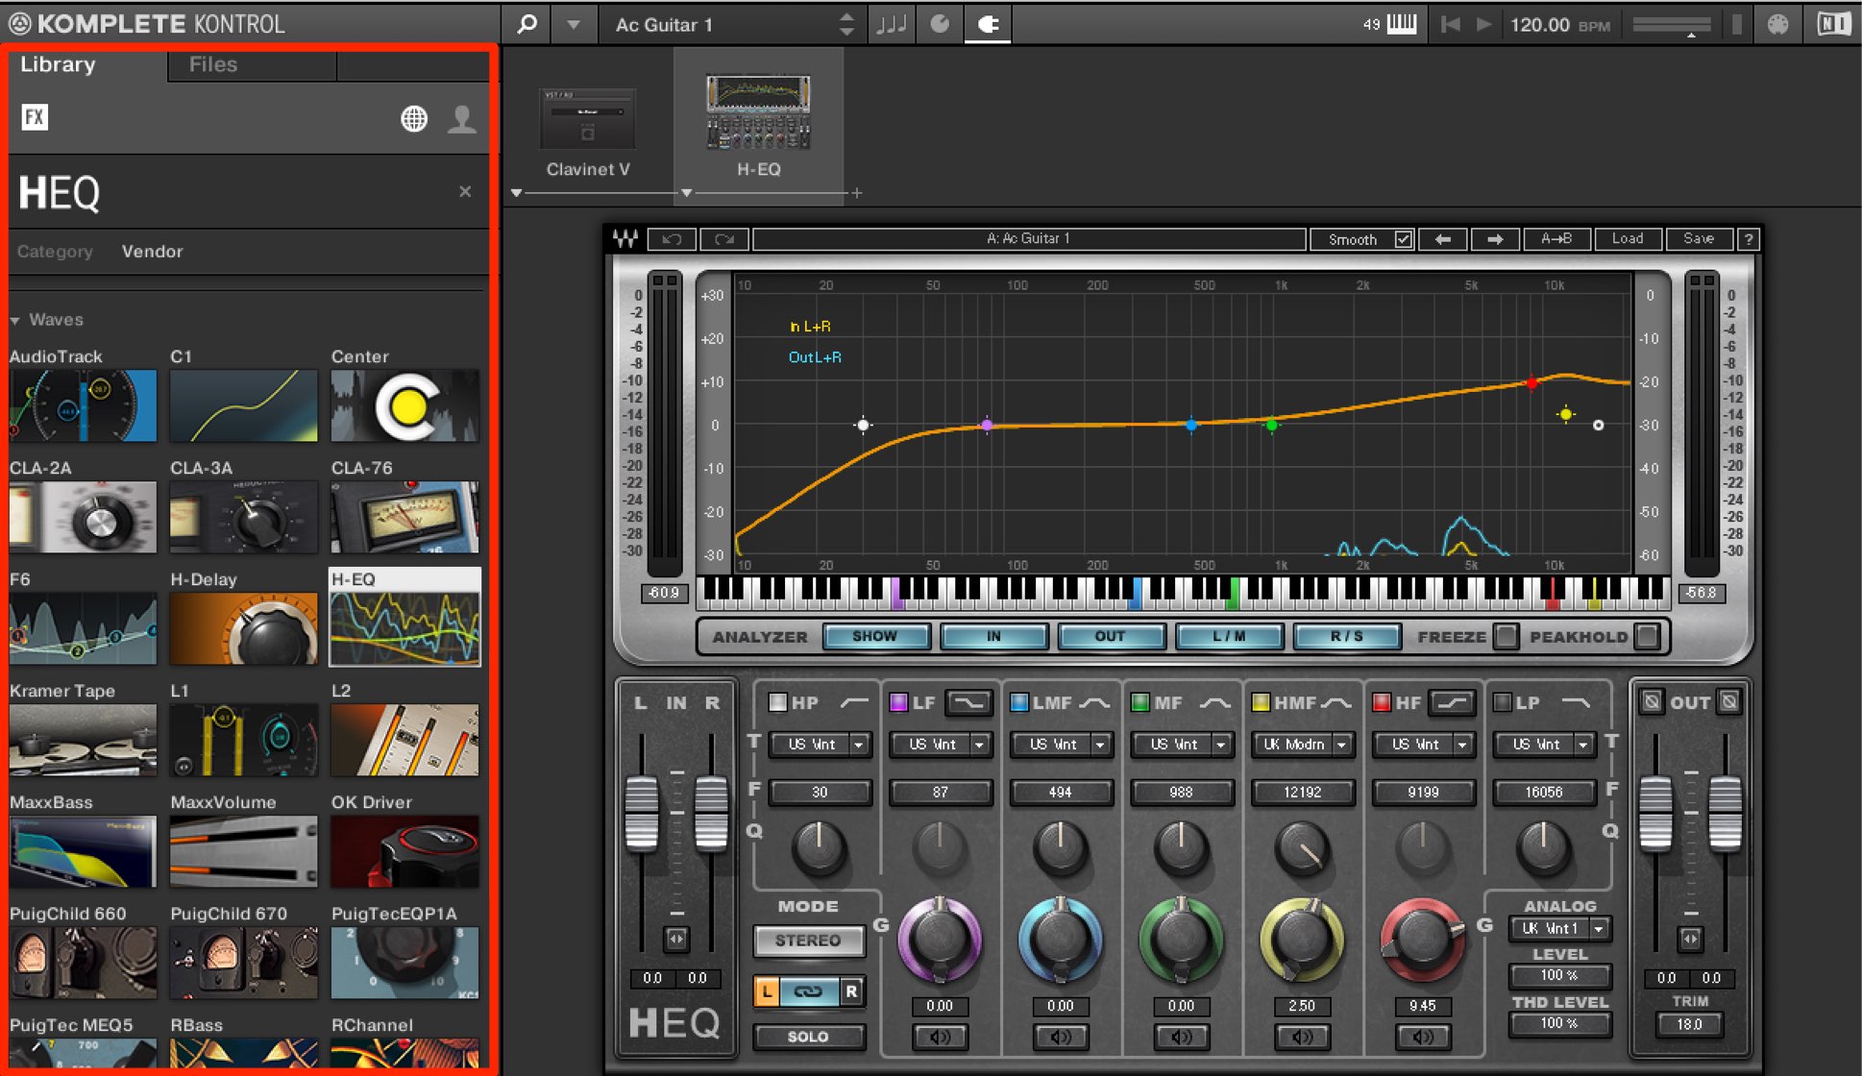The width and height of the screenshot is (1862, 1076).
Task: Click the Load preset button
Action: (x=1628, y=239)
